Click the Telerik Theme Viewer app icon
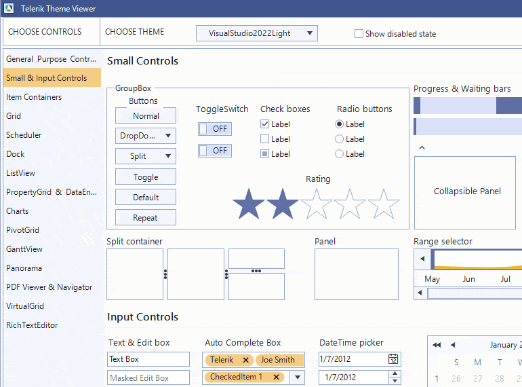This screenshot has height=387, width=522. pos(9,8)
